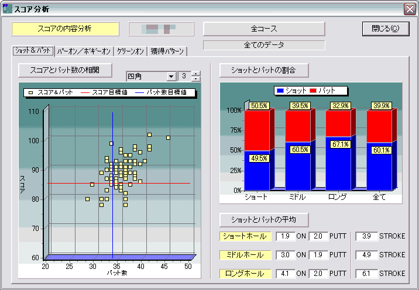Click the ショットとパットの平均 button
The image size is (419, 290).
click(263, 220)
